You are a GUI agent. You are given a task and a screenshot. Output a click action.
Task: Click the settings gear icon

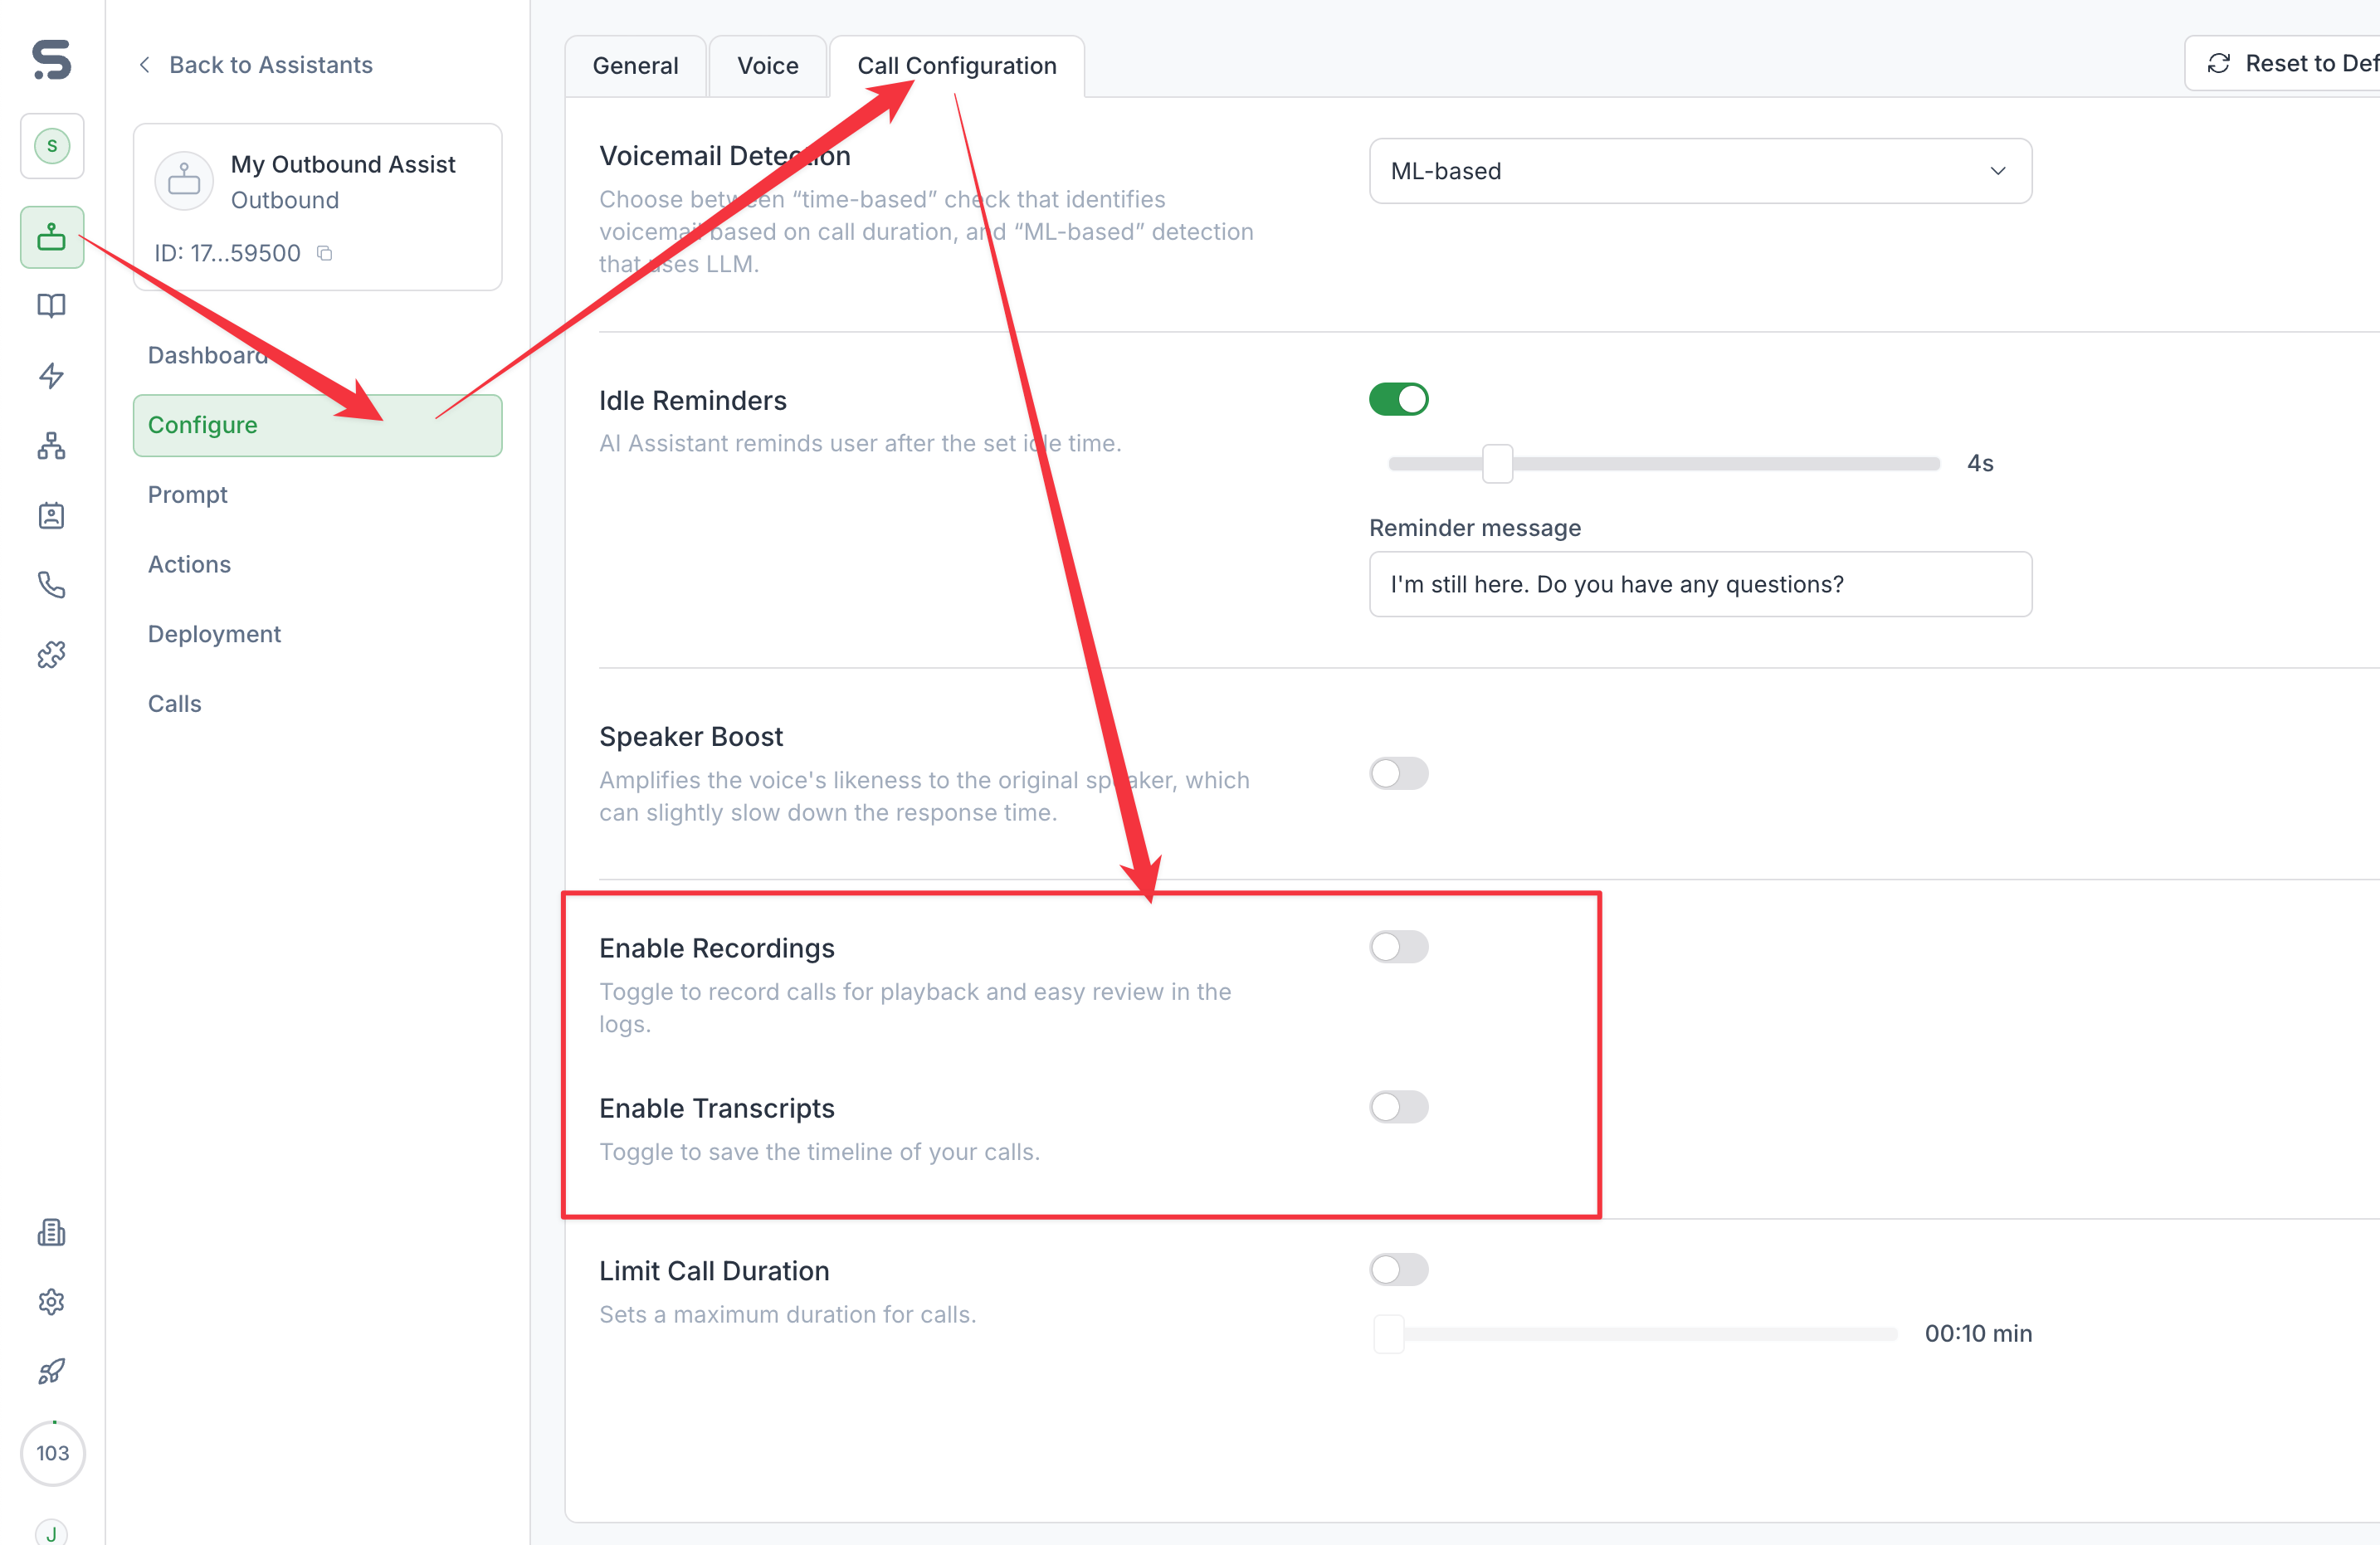51,1301
